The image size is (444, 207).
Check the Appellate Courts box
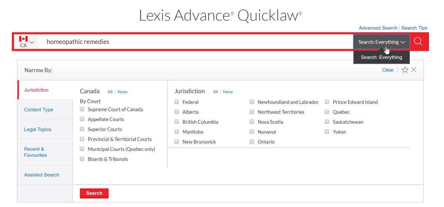pos(82,119)
